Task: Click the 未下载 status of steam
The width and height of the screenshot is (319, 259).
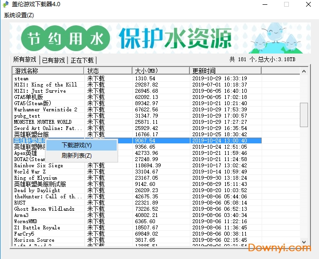Action: (96, 79)
